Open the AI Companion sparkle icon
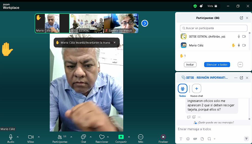 [x=201, y=6]
